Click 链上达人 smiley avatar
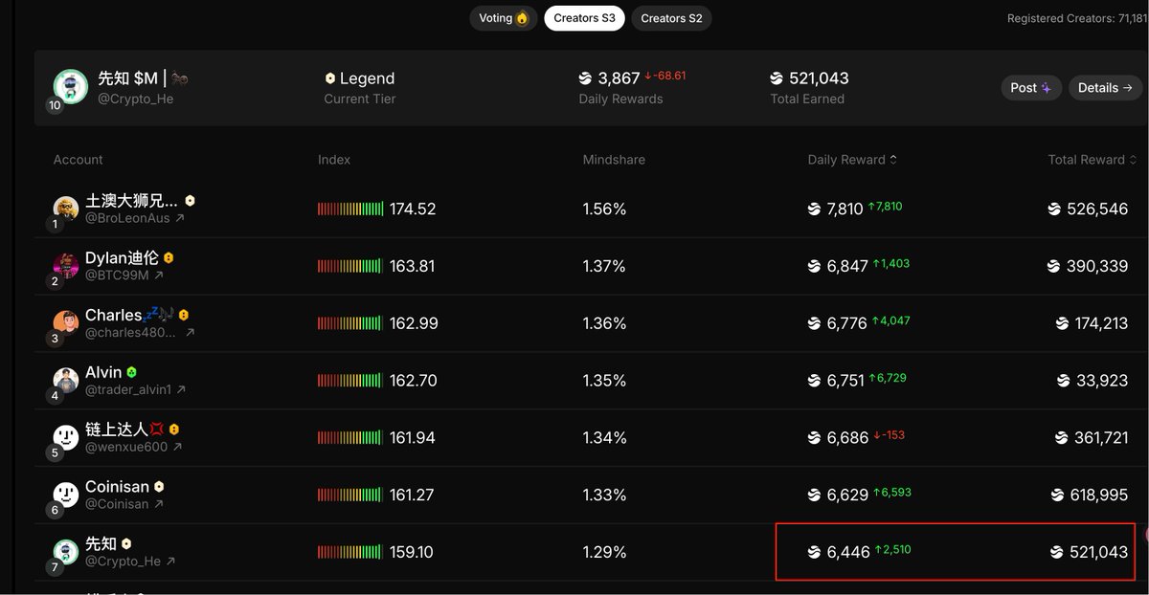 [x=66, y=437]
